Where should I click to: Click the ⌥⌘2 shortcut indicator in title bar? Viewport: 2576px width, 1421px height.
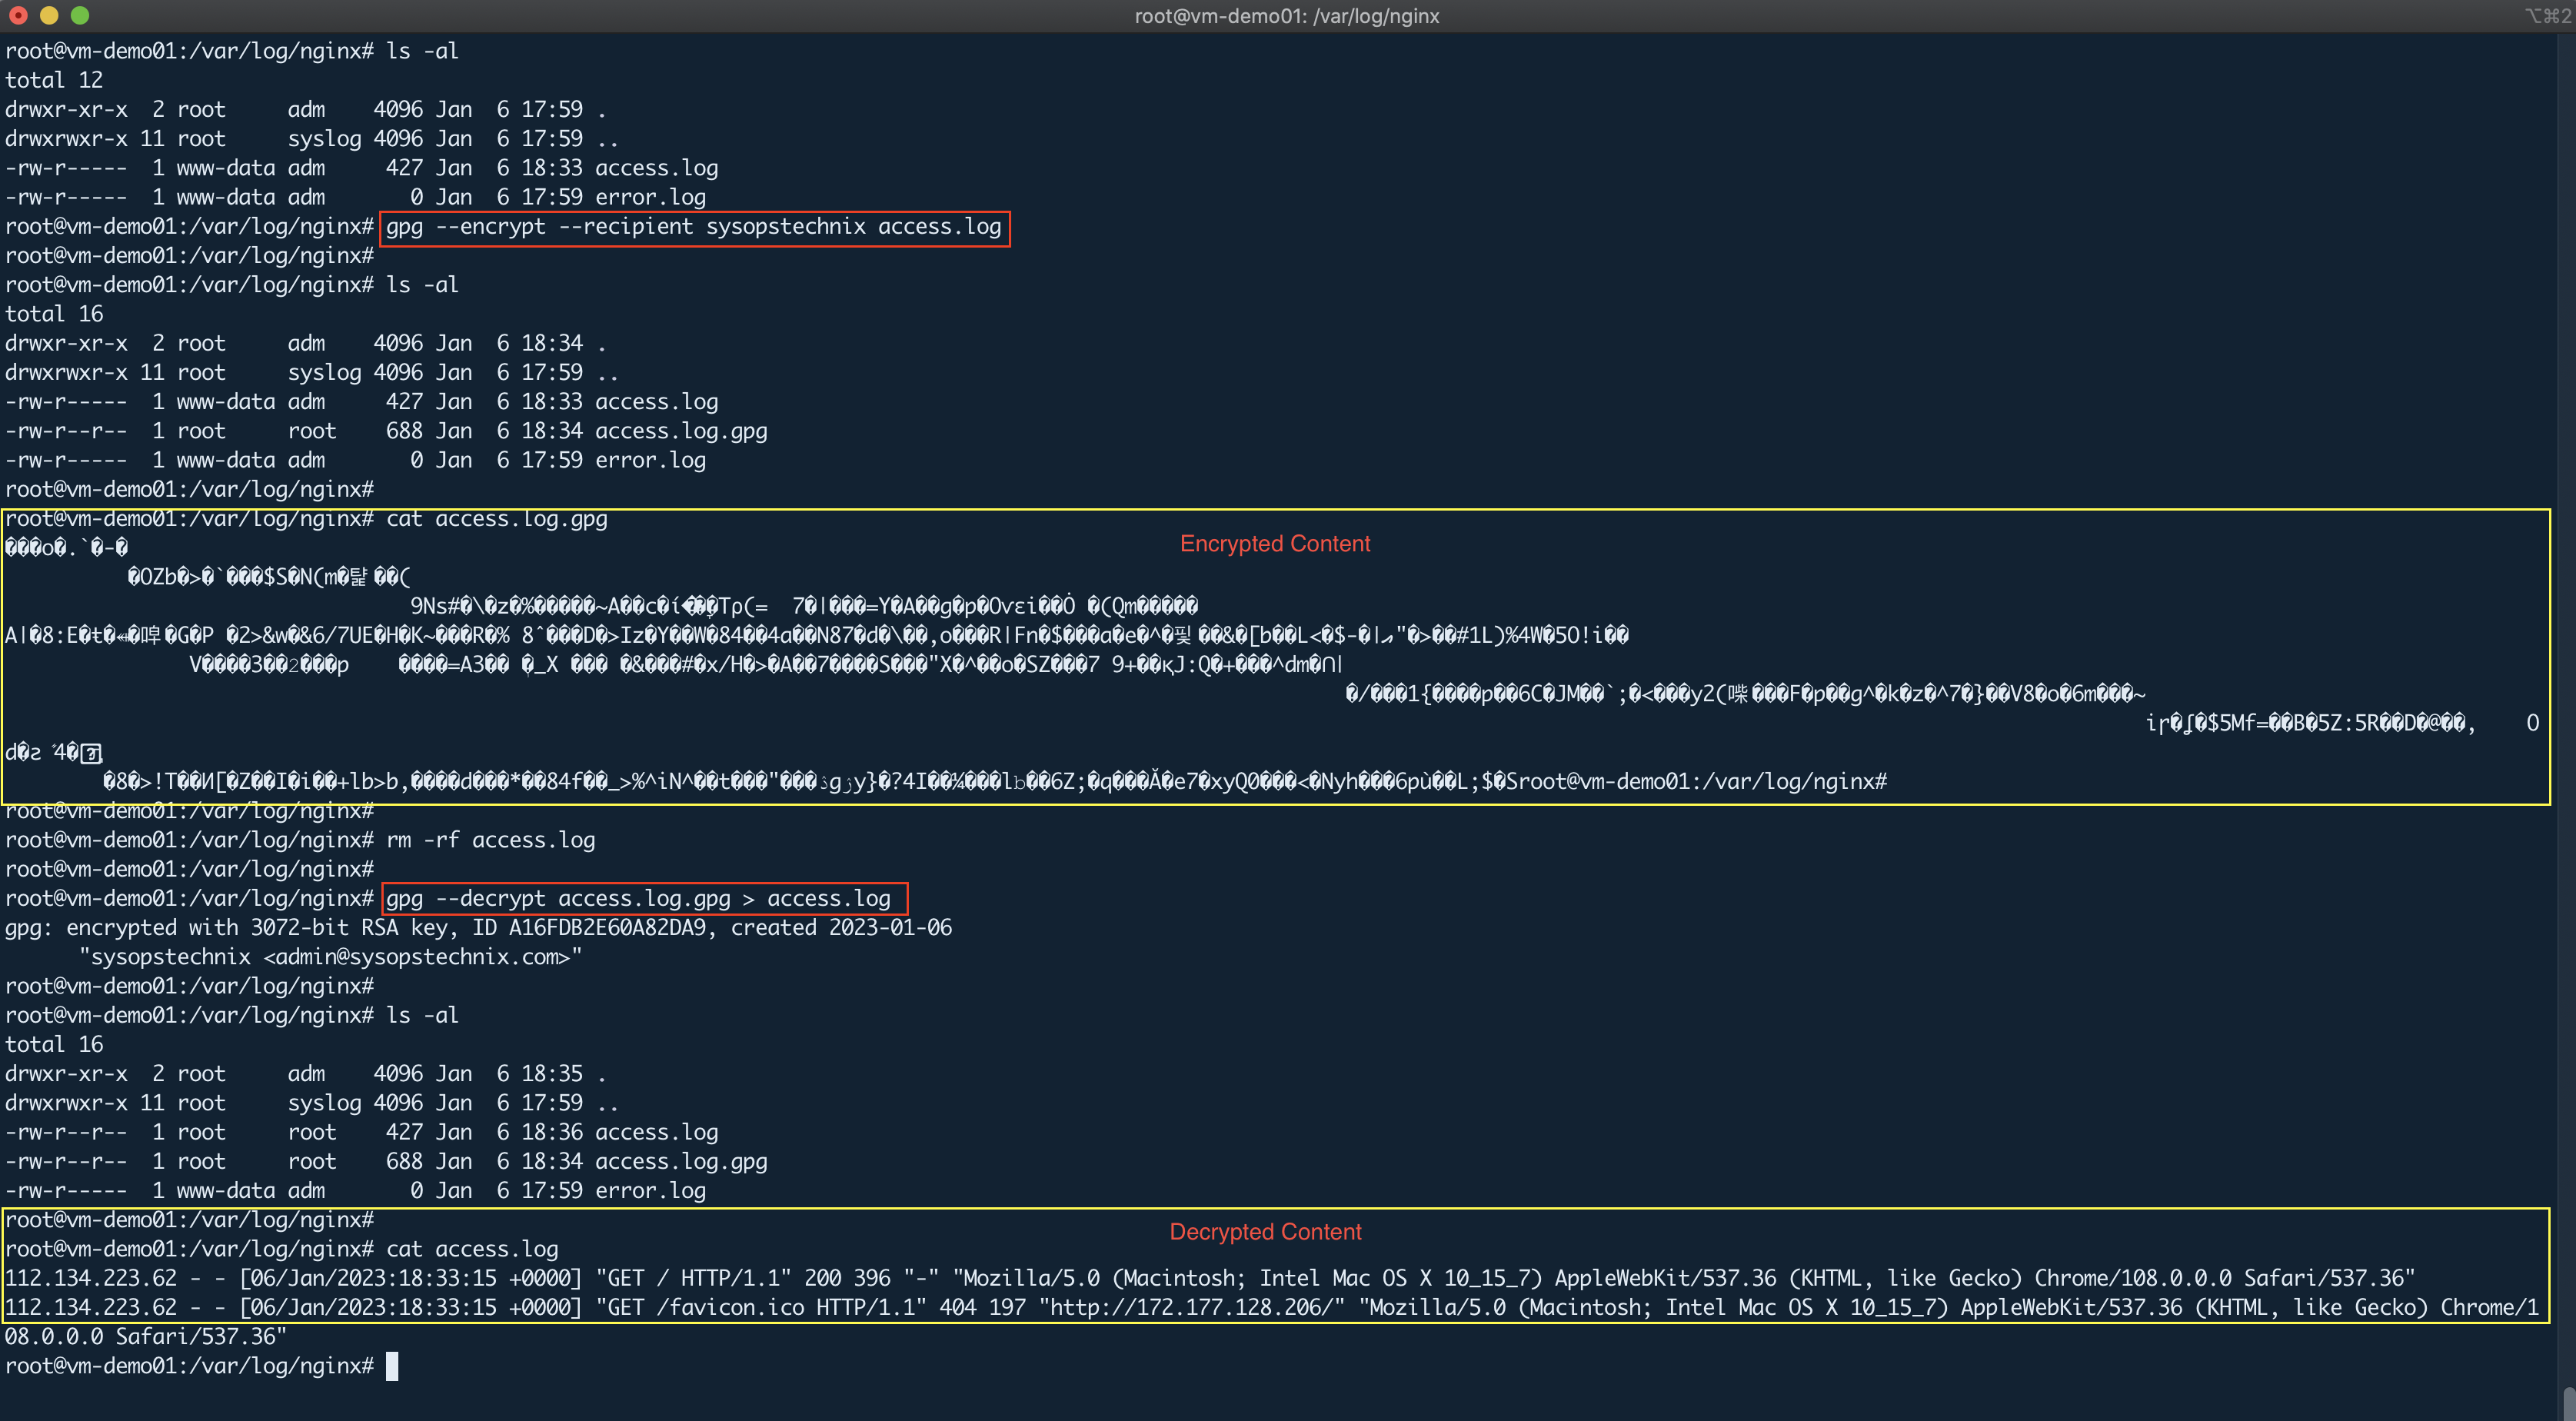(x=2547, y=16)
